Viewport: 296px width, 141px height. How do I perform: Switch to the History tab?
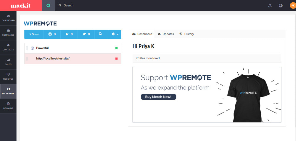coord(187,34)
